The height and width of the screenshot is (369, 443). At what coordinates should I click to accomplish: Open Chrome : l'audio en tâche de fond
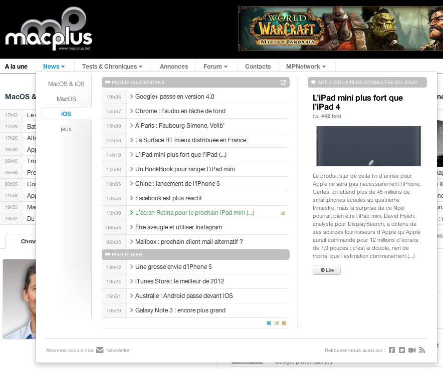coord(180,111)
